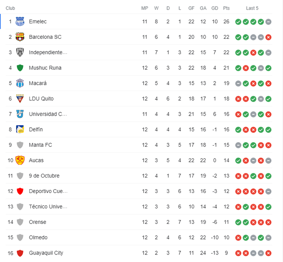
Task: Click the Last 5 column header
Action: click(x=252, y=8)
